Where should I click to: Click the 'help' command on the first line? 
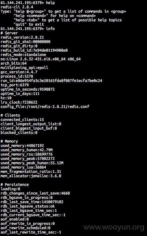[x=50, y=3]
